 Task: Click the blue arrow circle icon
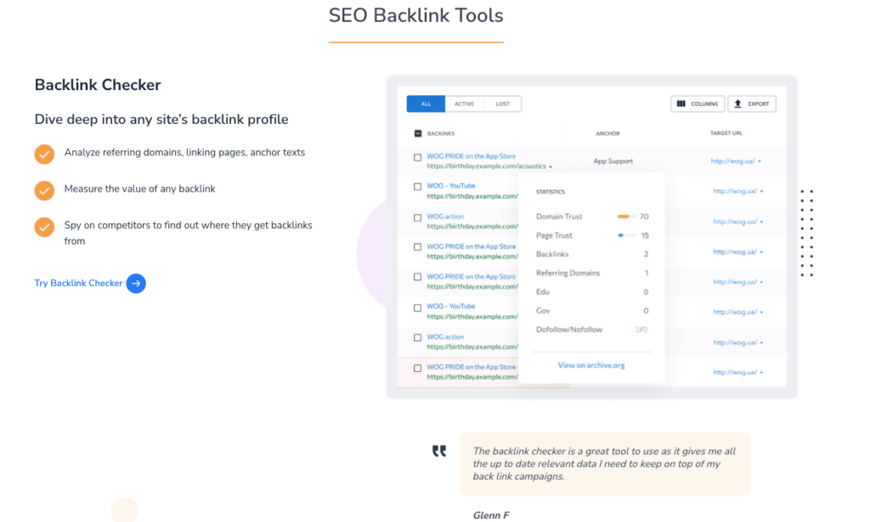point(136,283)
